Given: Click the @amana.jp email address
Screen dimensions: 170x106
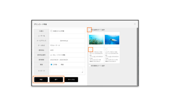Looking at the screenshot, I should [x=64, y=41].
